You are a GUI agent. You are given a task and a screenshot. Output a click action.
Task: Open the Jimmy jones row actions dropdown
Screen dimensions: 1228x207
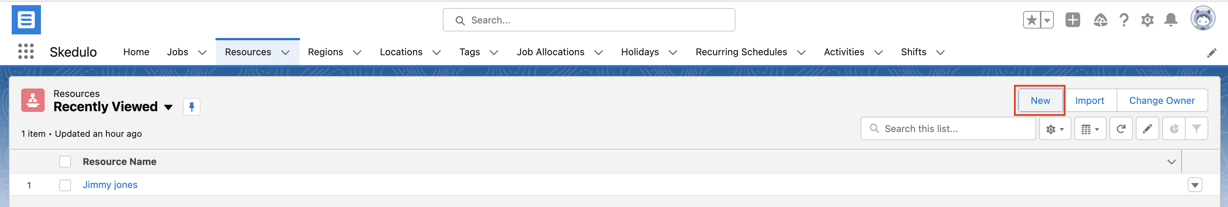click(1195, 185)
